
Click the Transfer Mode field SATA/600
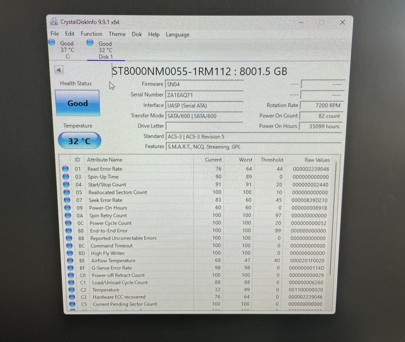204,116
